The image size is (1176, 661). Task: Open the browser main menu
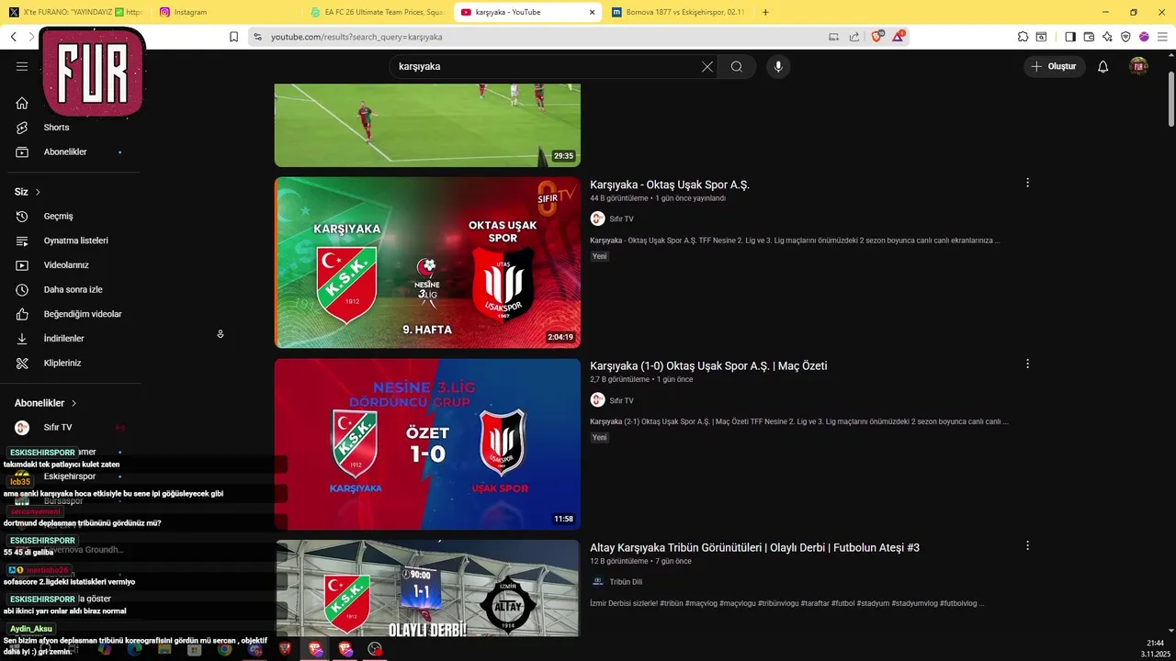1162,37
